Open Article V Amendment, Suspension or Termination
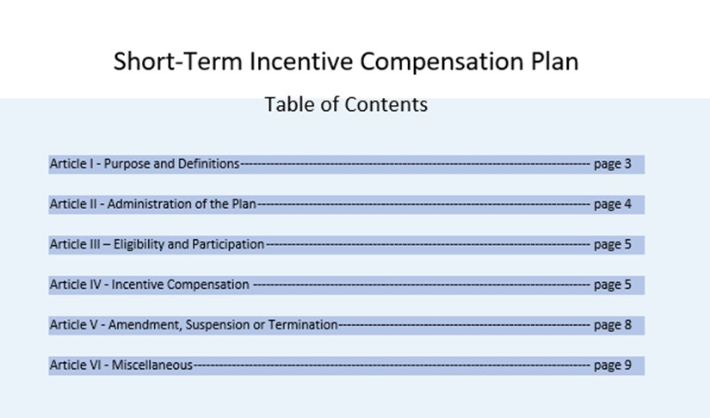 point(193,325)
